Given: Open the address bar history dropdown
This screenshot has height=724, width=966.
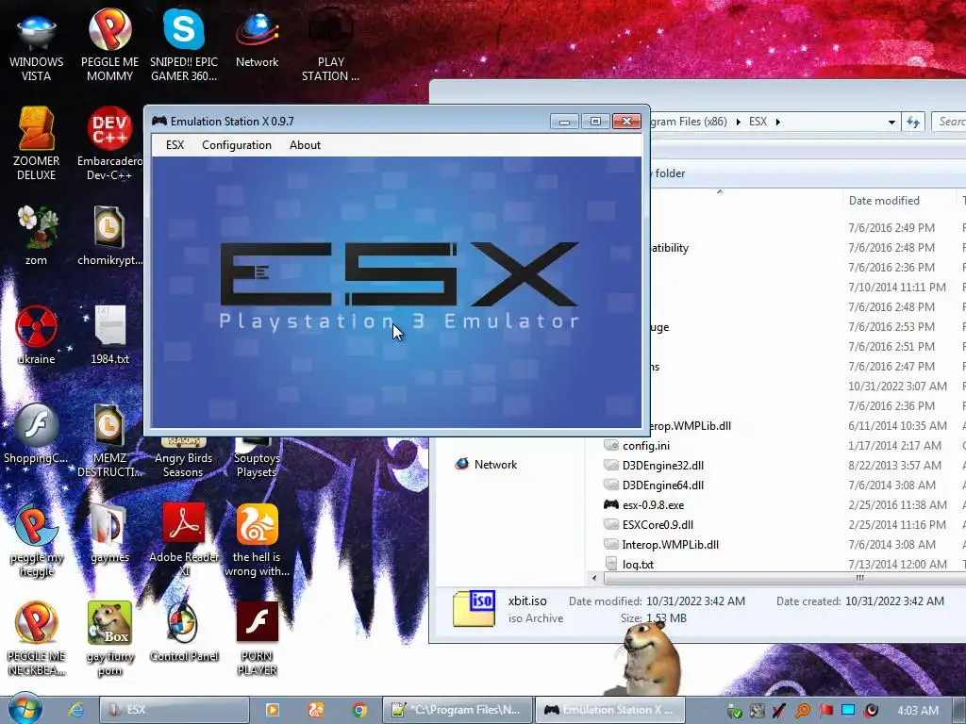Looking at the screenshot, I should pos(891,122).
